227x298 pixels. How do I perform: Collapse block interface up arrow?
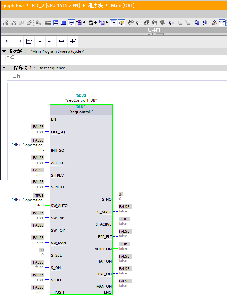[149, 34]
